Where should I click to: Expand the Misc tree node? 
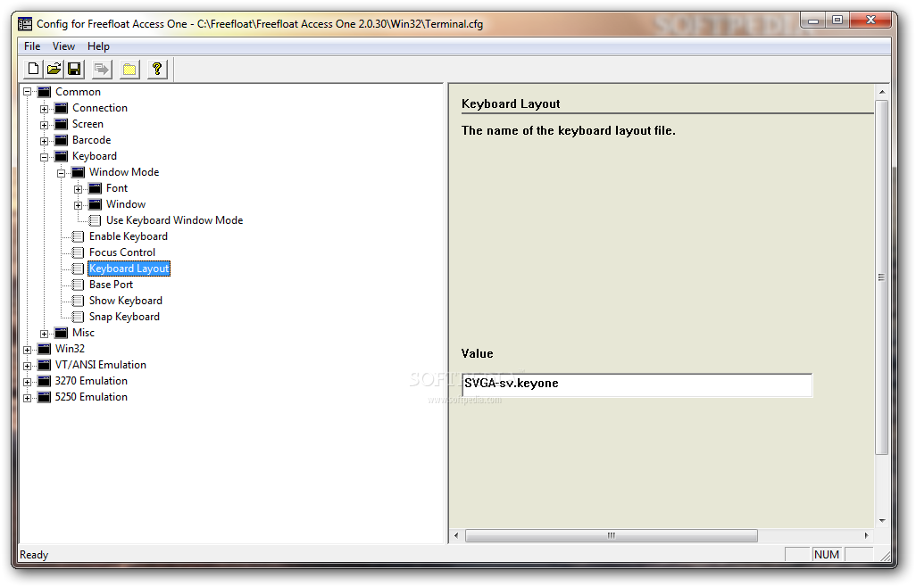44,333
